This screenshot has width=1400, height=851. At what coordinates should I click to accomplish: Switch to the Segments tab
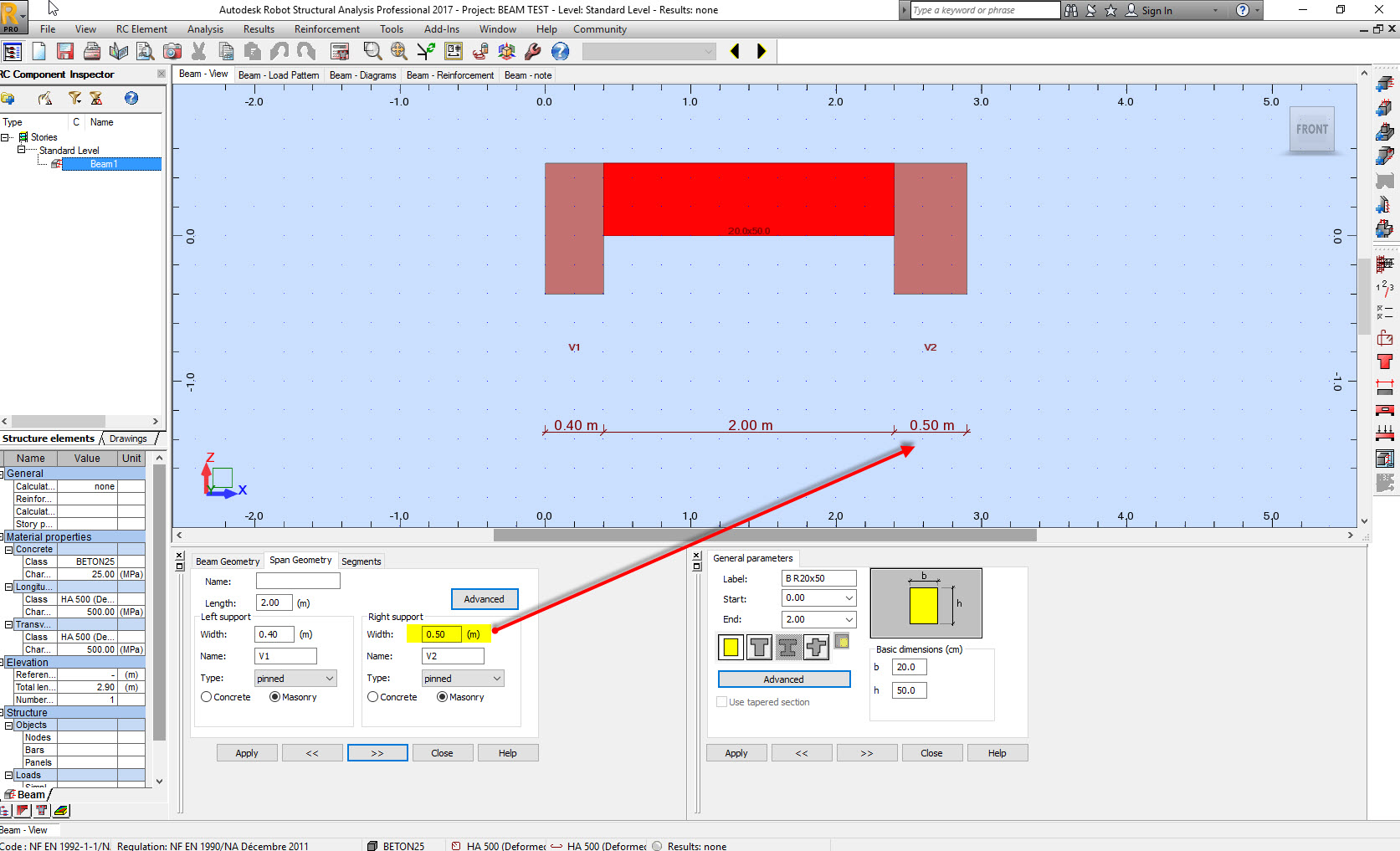[x=362, y=561]
